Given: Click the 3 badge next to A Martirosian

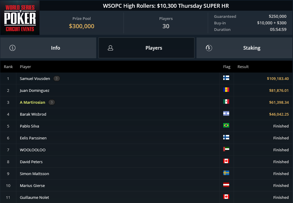Looking at the screenshot, I should click(52, 102).
